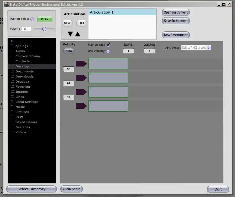Click the COLUMNS value field
The height and width of the screenshot is (197, 235).
[149, 51]
